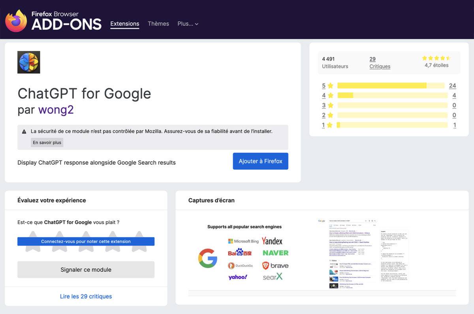Click the last rating star outline

click(x=139, y=241)
